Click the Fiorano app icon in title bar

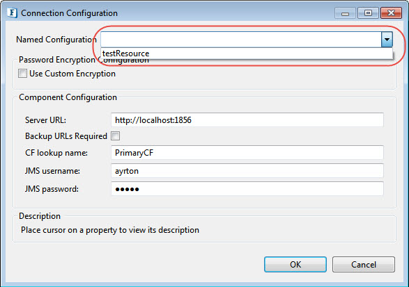click(x=12, y=13)
